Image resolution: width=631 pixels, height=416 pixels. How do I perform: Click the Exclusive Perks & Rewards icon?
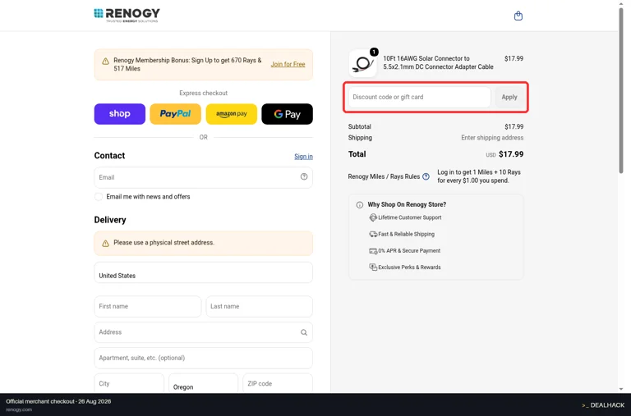coord(373,267)
